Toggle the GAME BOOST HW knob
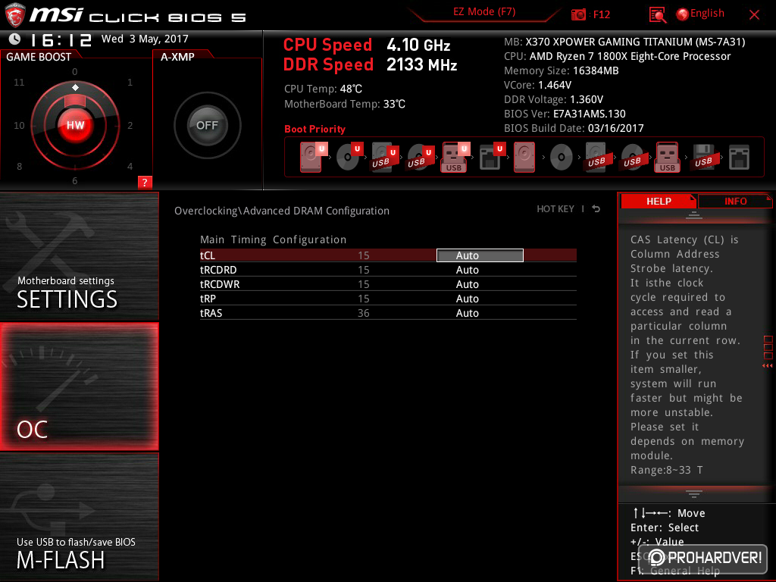The image size is (776, 582). click(75, 125)
